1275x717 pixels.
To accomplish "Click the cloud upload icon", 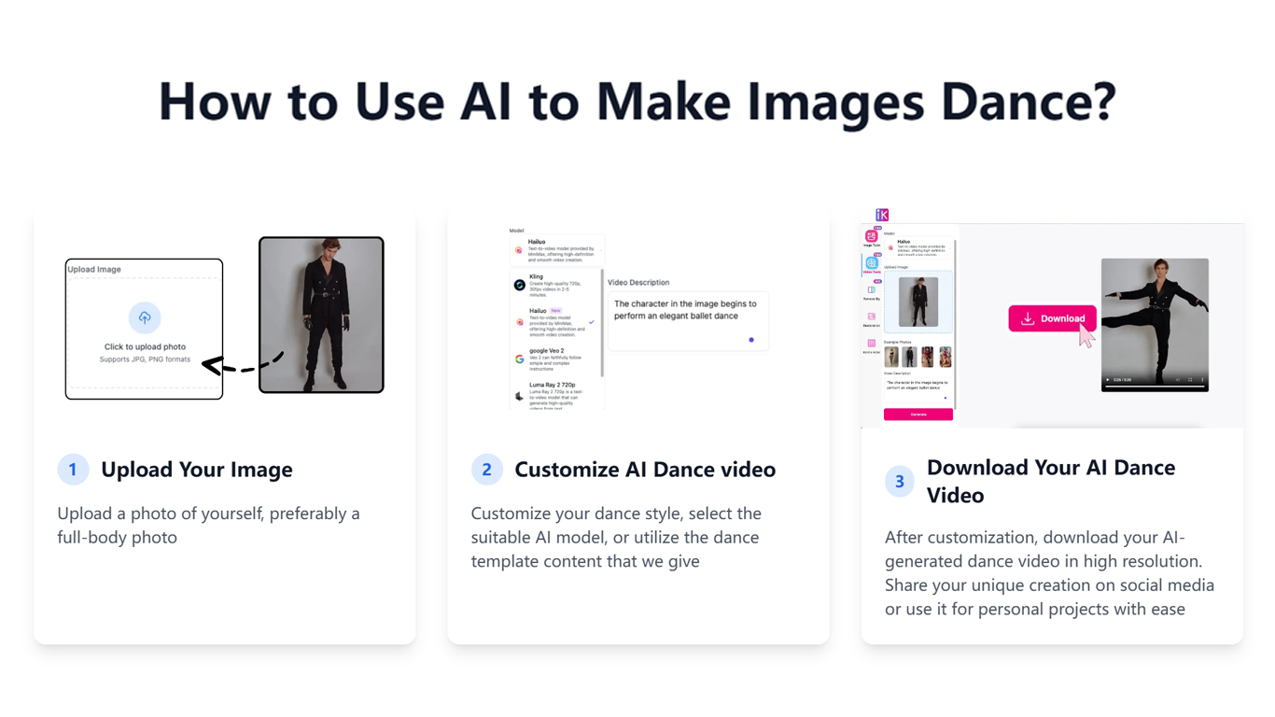I will point(145,317).
